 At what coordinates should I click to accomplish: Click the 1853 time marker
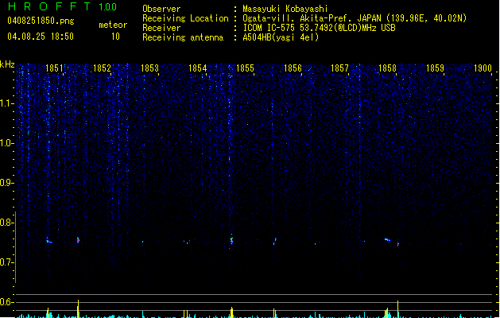pos(149,68)
